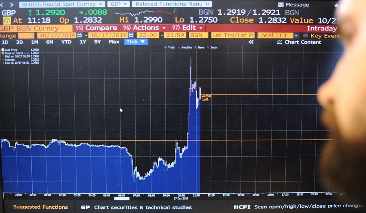Click the Chart Content bar-chart icon
Viewport: 366px width, 213px height.
tap(280, 42)
